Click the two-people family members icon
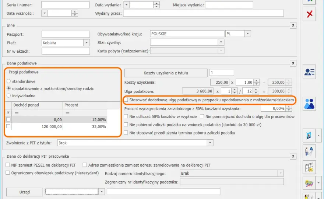This screenshot has height=199, width=324. pos(309,104)
